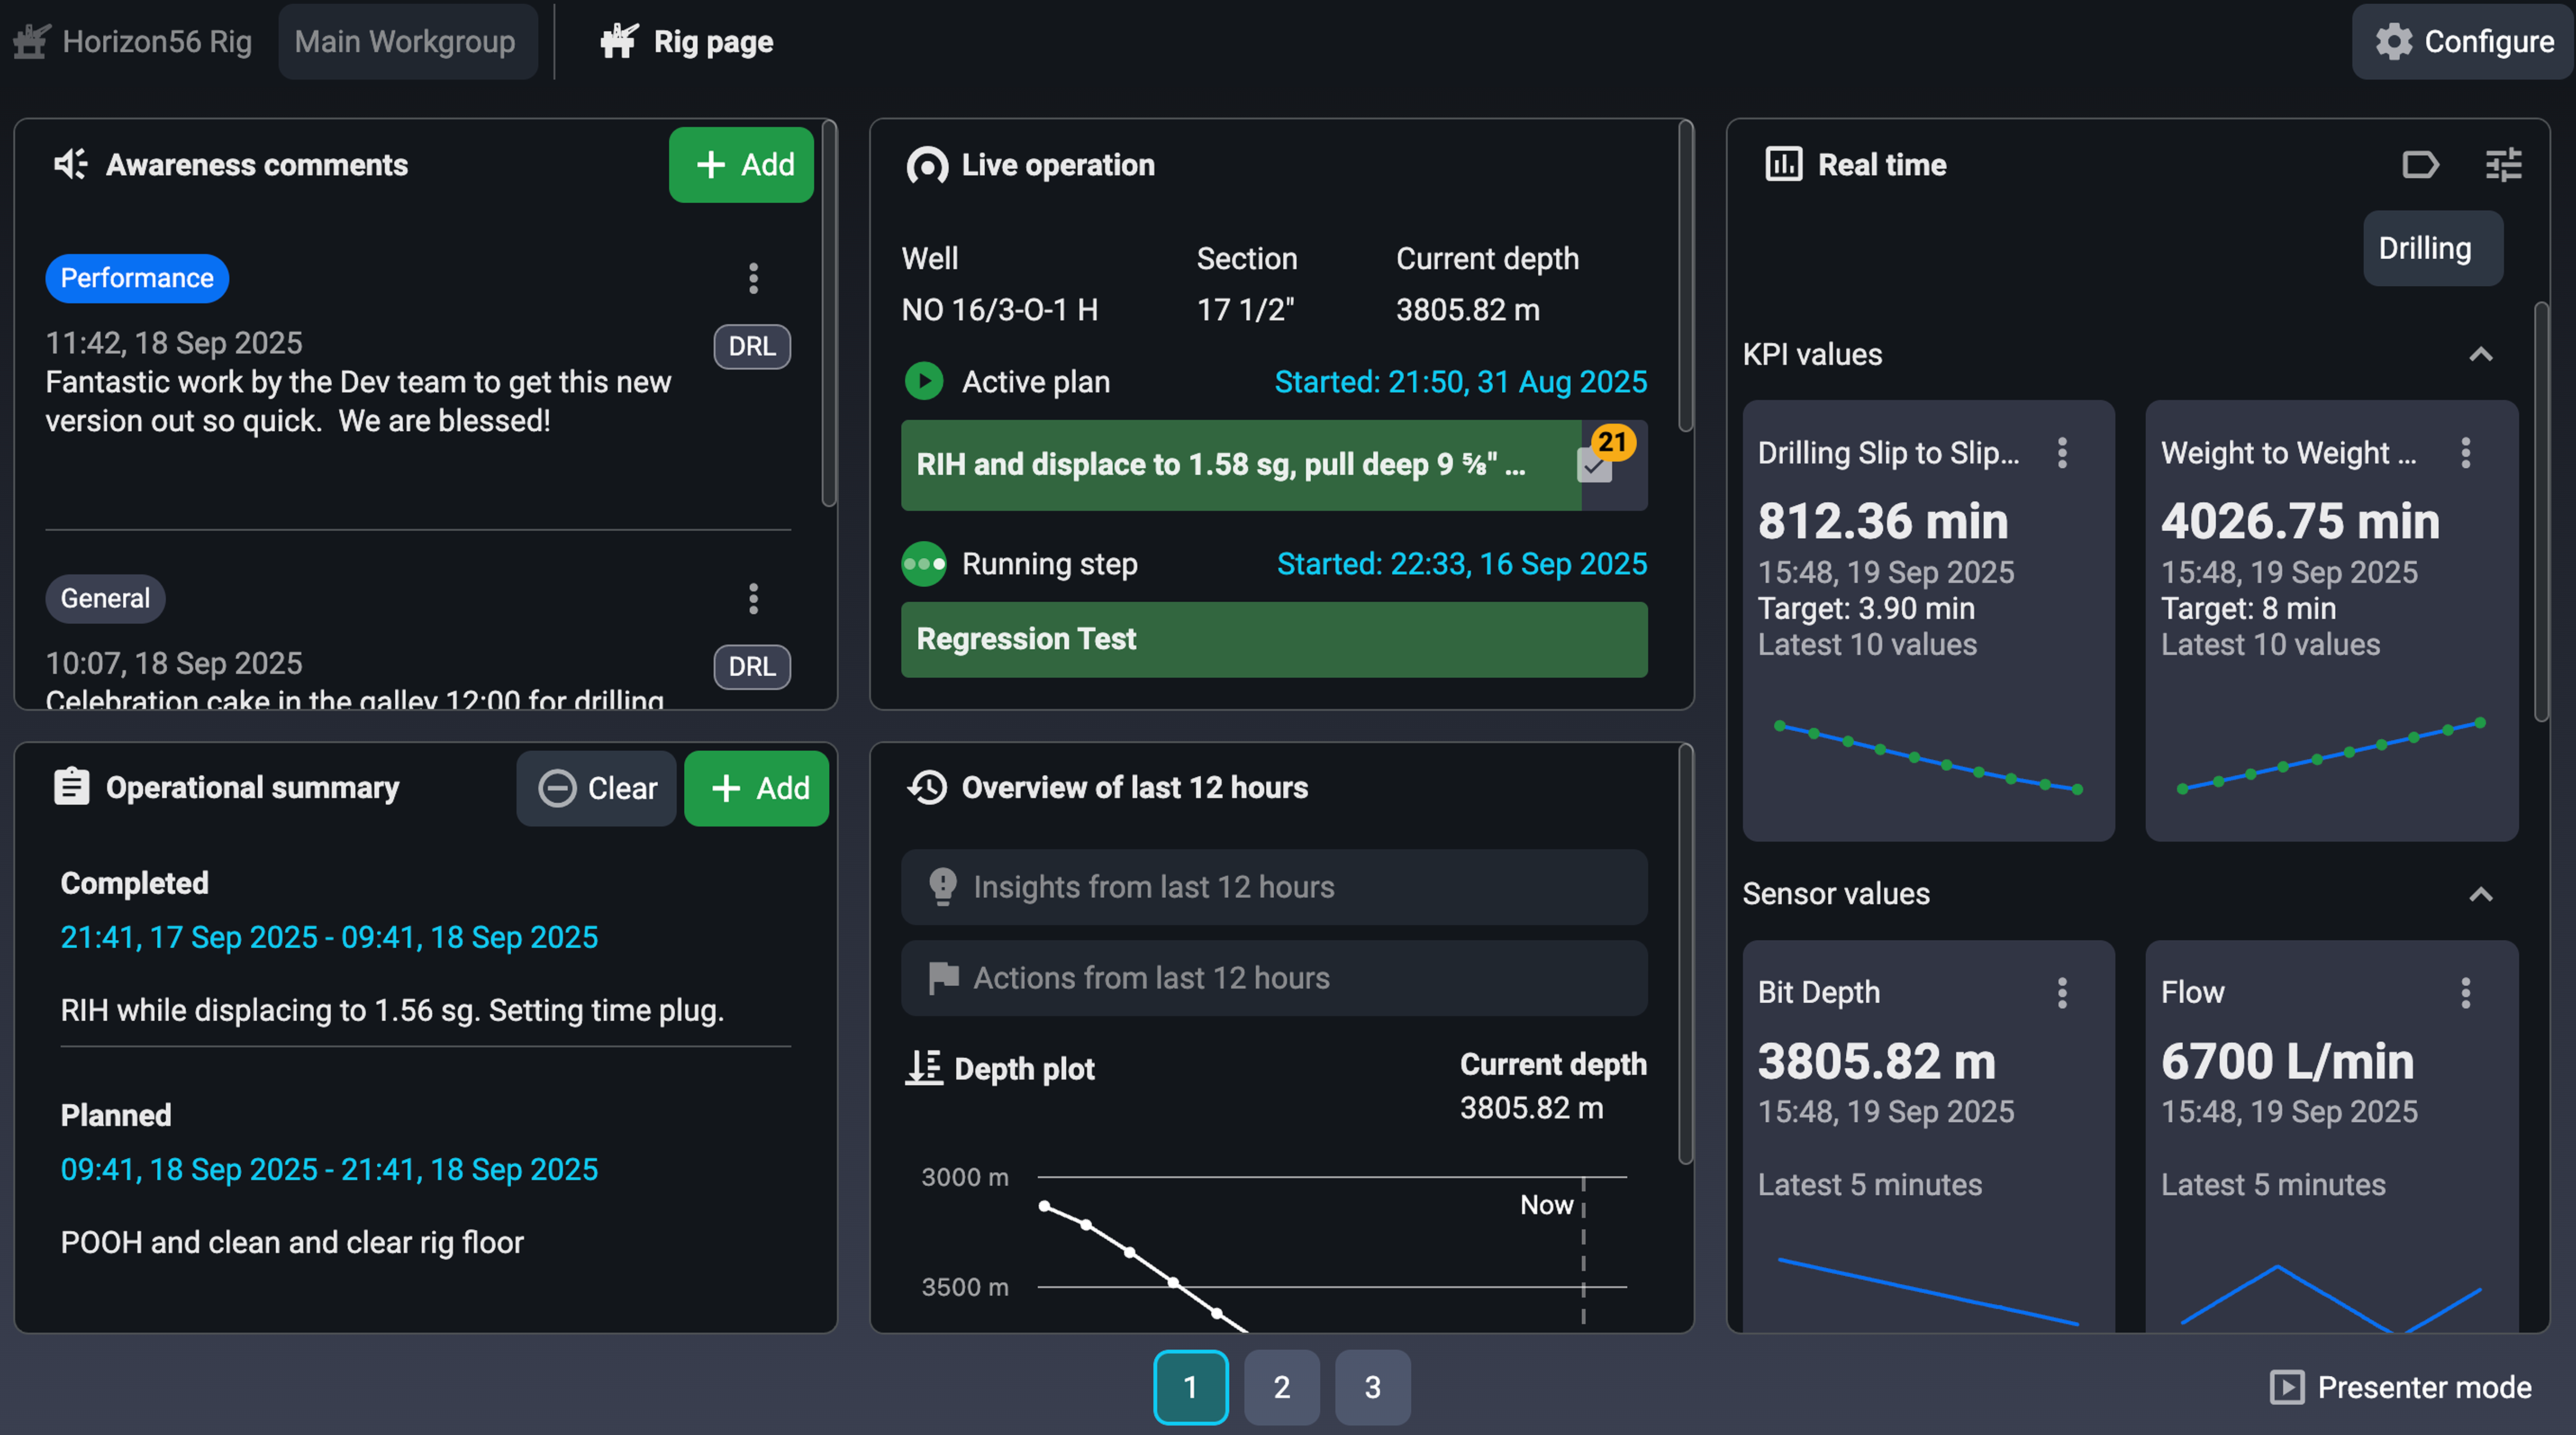2576x1435 pixels.
Task: Click the Configure gear button
Action: [x=2464, y=41]
